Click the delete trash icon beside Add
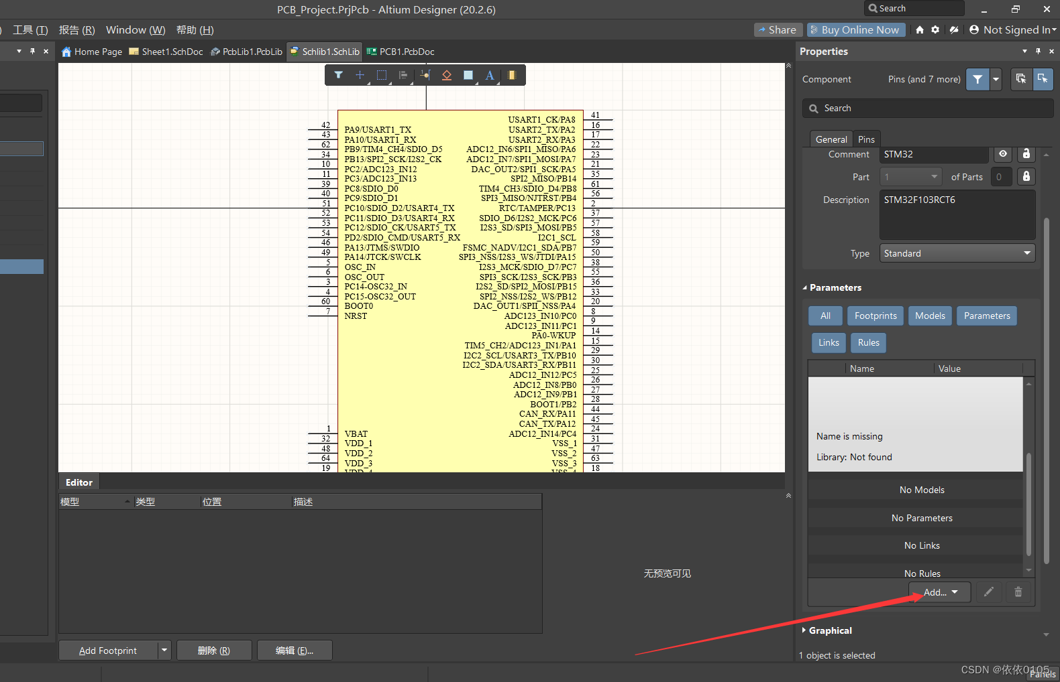 coord(1018,592)
